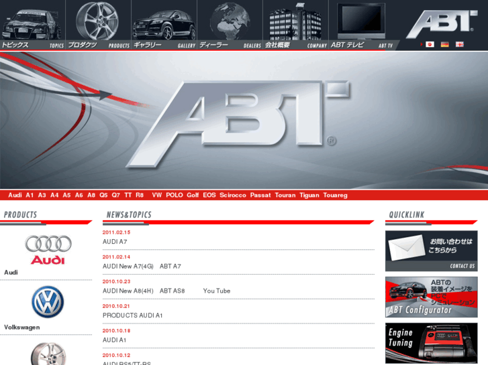Click the 2010.10.23 news date
Screen dimensions: 488x365
tap(116, 281)
